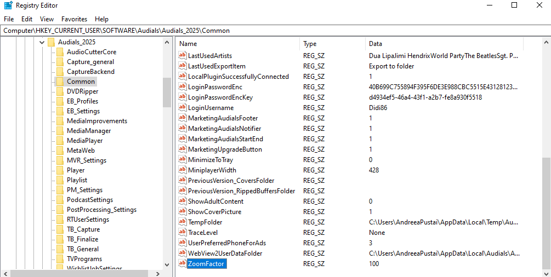This screenshot has height=277, width=551.
Task: Sort values by the Name column header
Action: 237,44
